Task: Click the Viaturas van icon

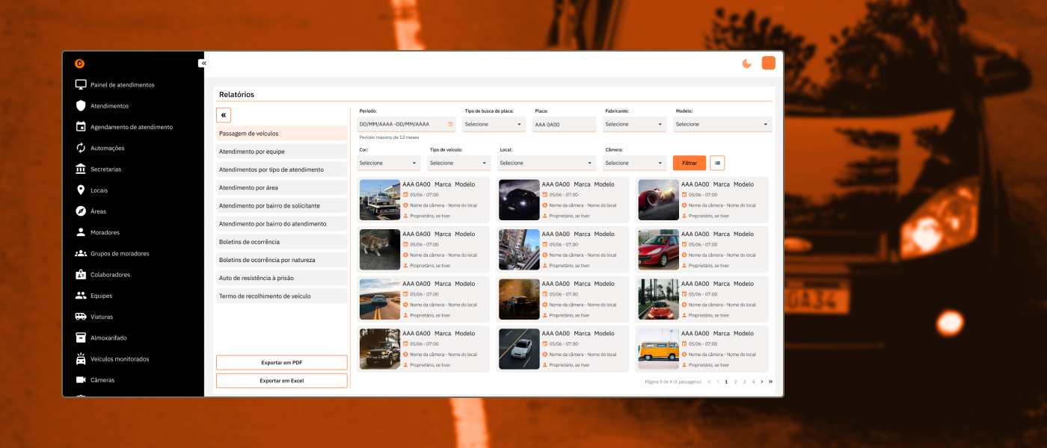Action: 81,317
